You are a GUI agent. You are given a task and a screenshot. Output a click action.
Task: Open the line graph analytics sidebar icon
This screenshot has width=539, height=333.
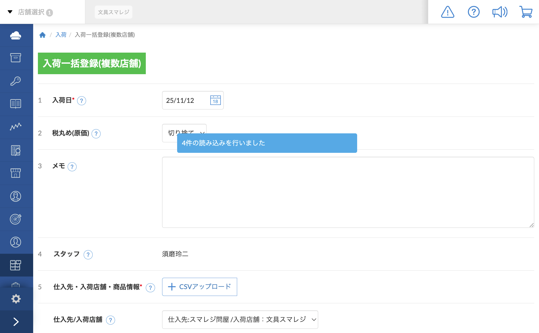click(16, 127)
